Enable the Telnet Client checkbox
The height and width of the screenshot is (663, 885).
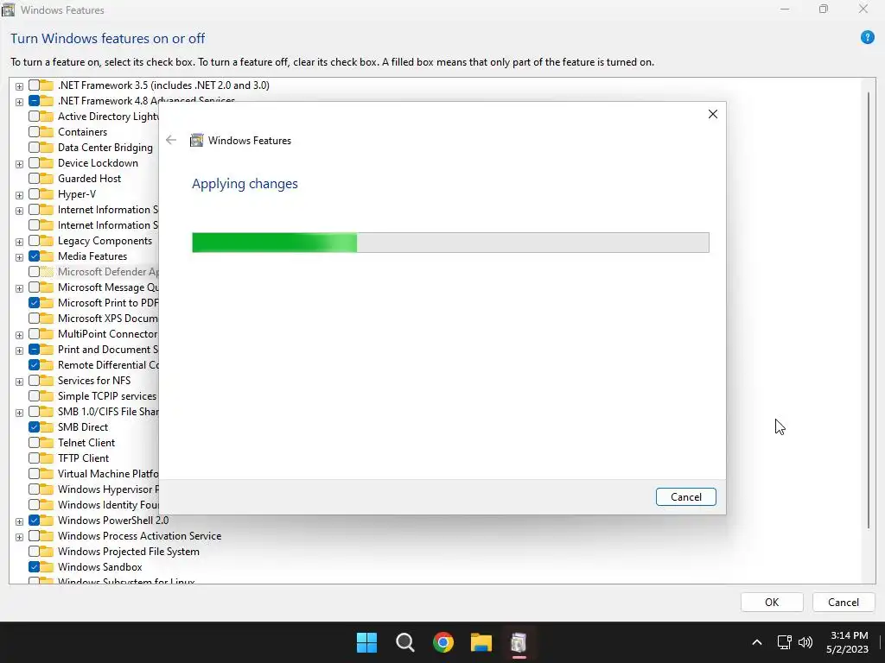point(34,443)
